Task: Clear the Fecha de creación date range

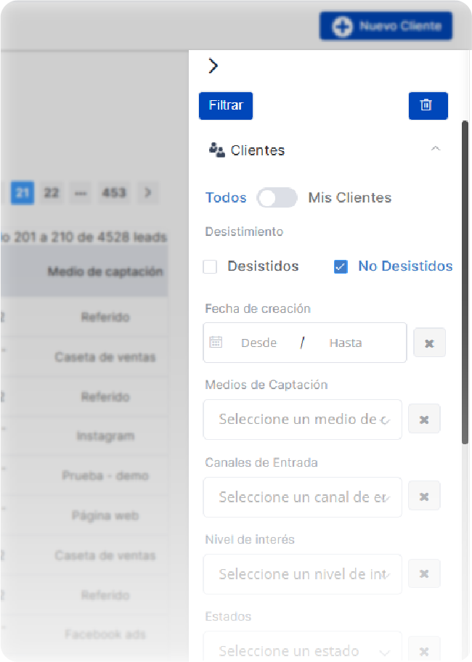Action: click(429, 343)
